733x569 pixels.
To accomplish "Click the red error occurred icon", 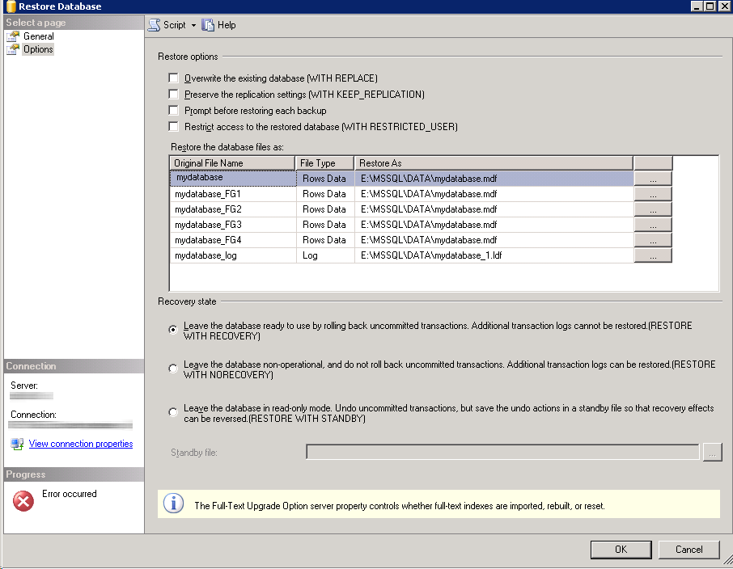I will tap(23, 501).
